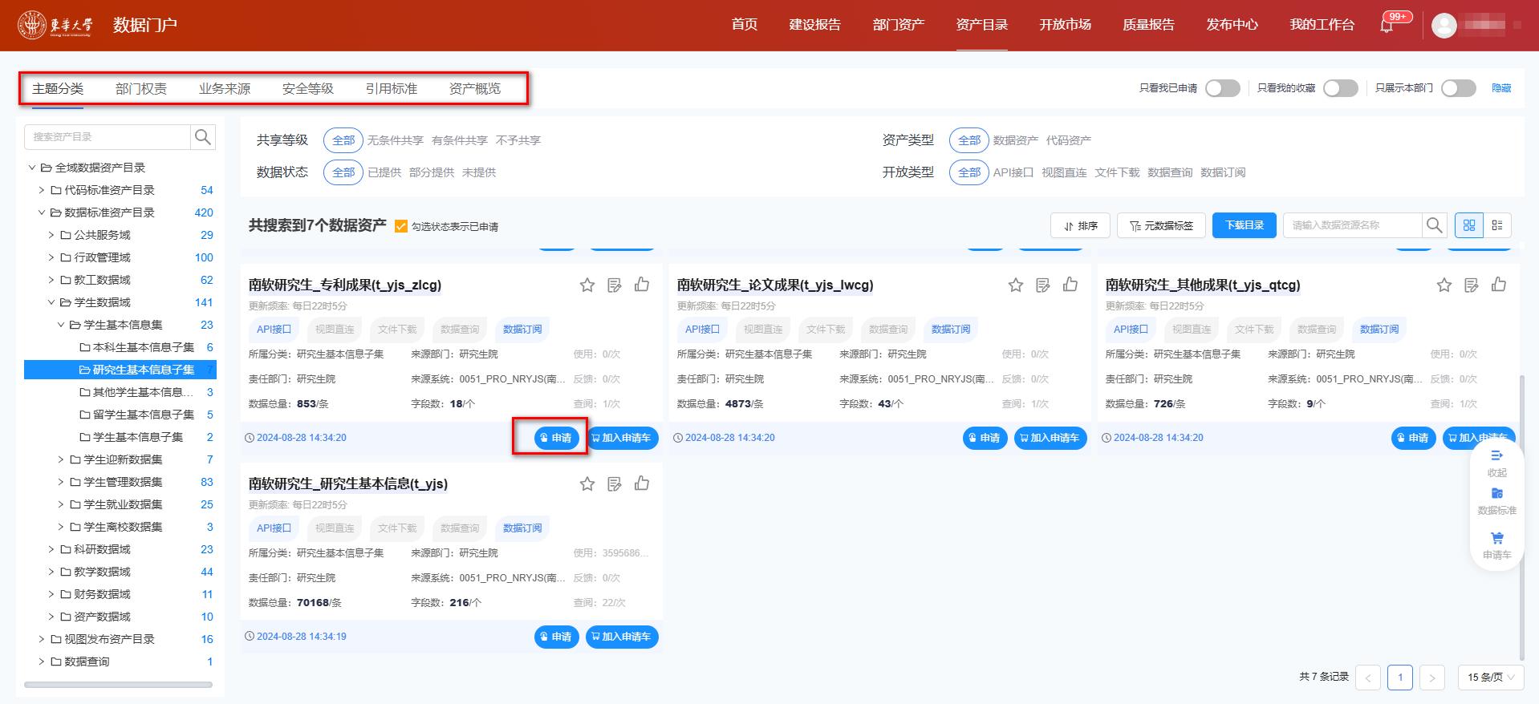
Task: Click the notification bell icon
Action: pyautogui.click(x=1387, y=26)
